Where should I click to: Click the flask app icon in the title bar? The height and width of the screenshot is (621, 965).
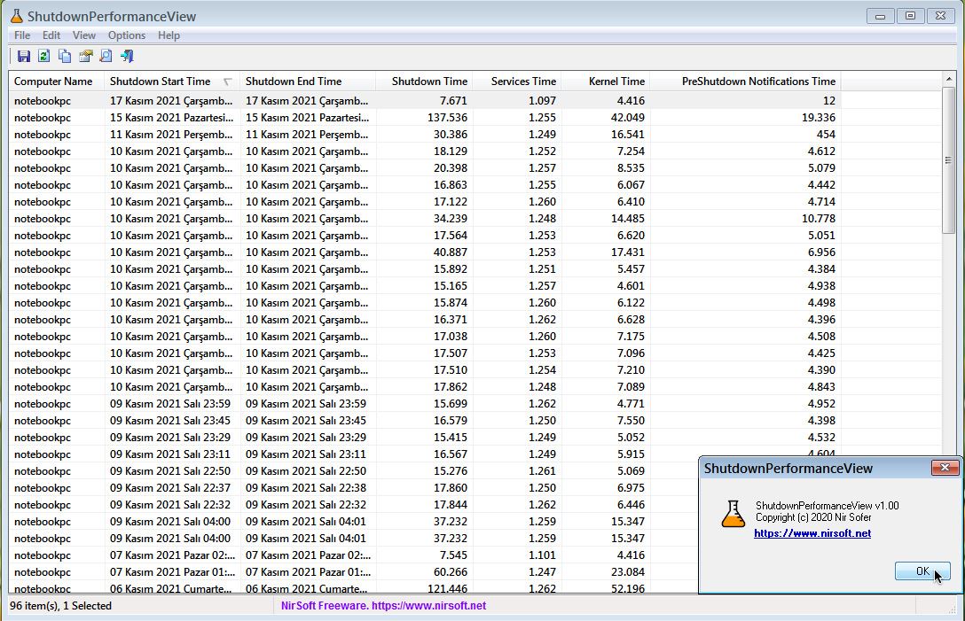coord(17,16)
